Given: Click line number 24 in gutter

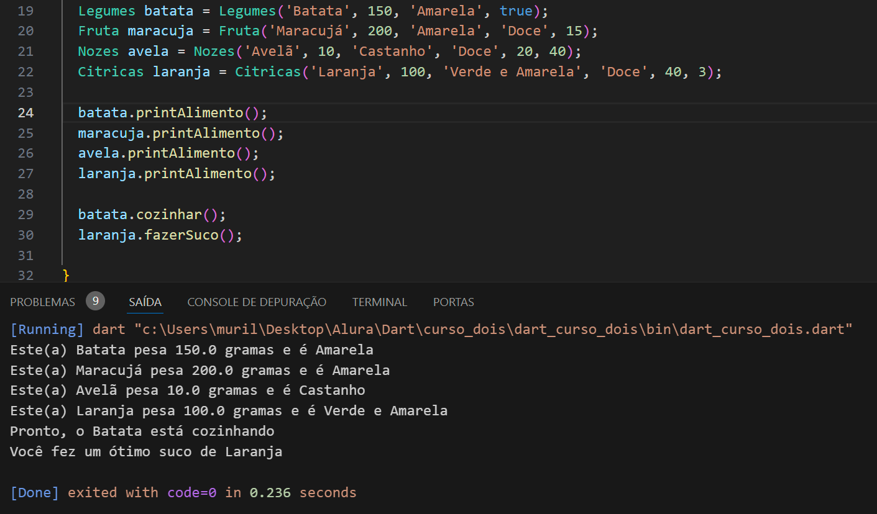Looking at the screenshot, I should click(x=26, y=113).
